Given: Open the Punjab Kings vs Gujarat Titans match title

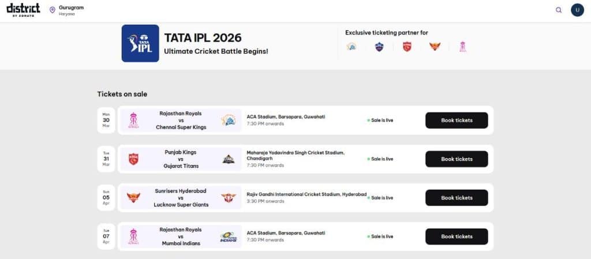Looking at the screenshot, I should [x=181, y=159].
